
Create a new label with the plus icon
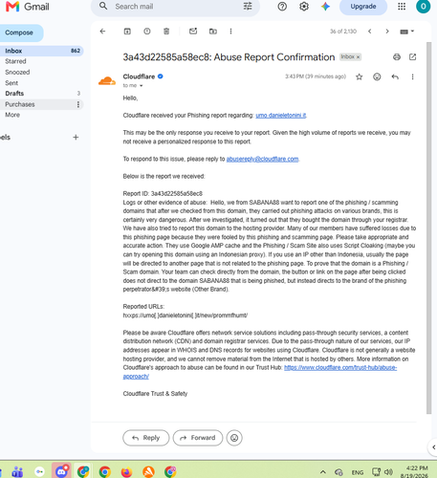[x=76, y=138]
